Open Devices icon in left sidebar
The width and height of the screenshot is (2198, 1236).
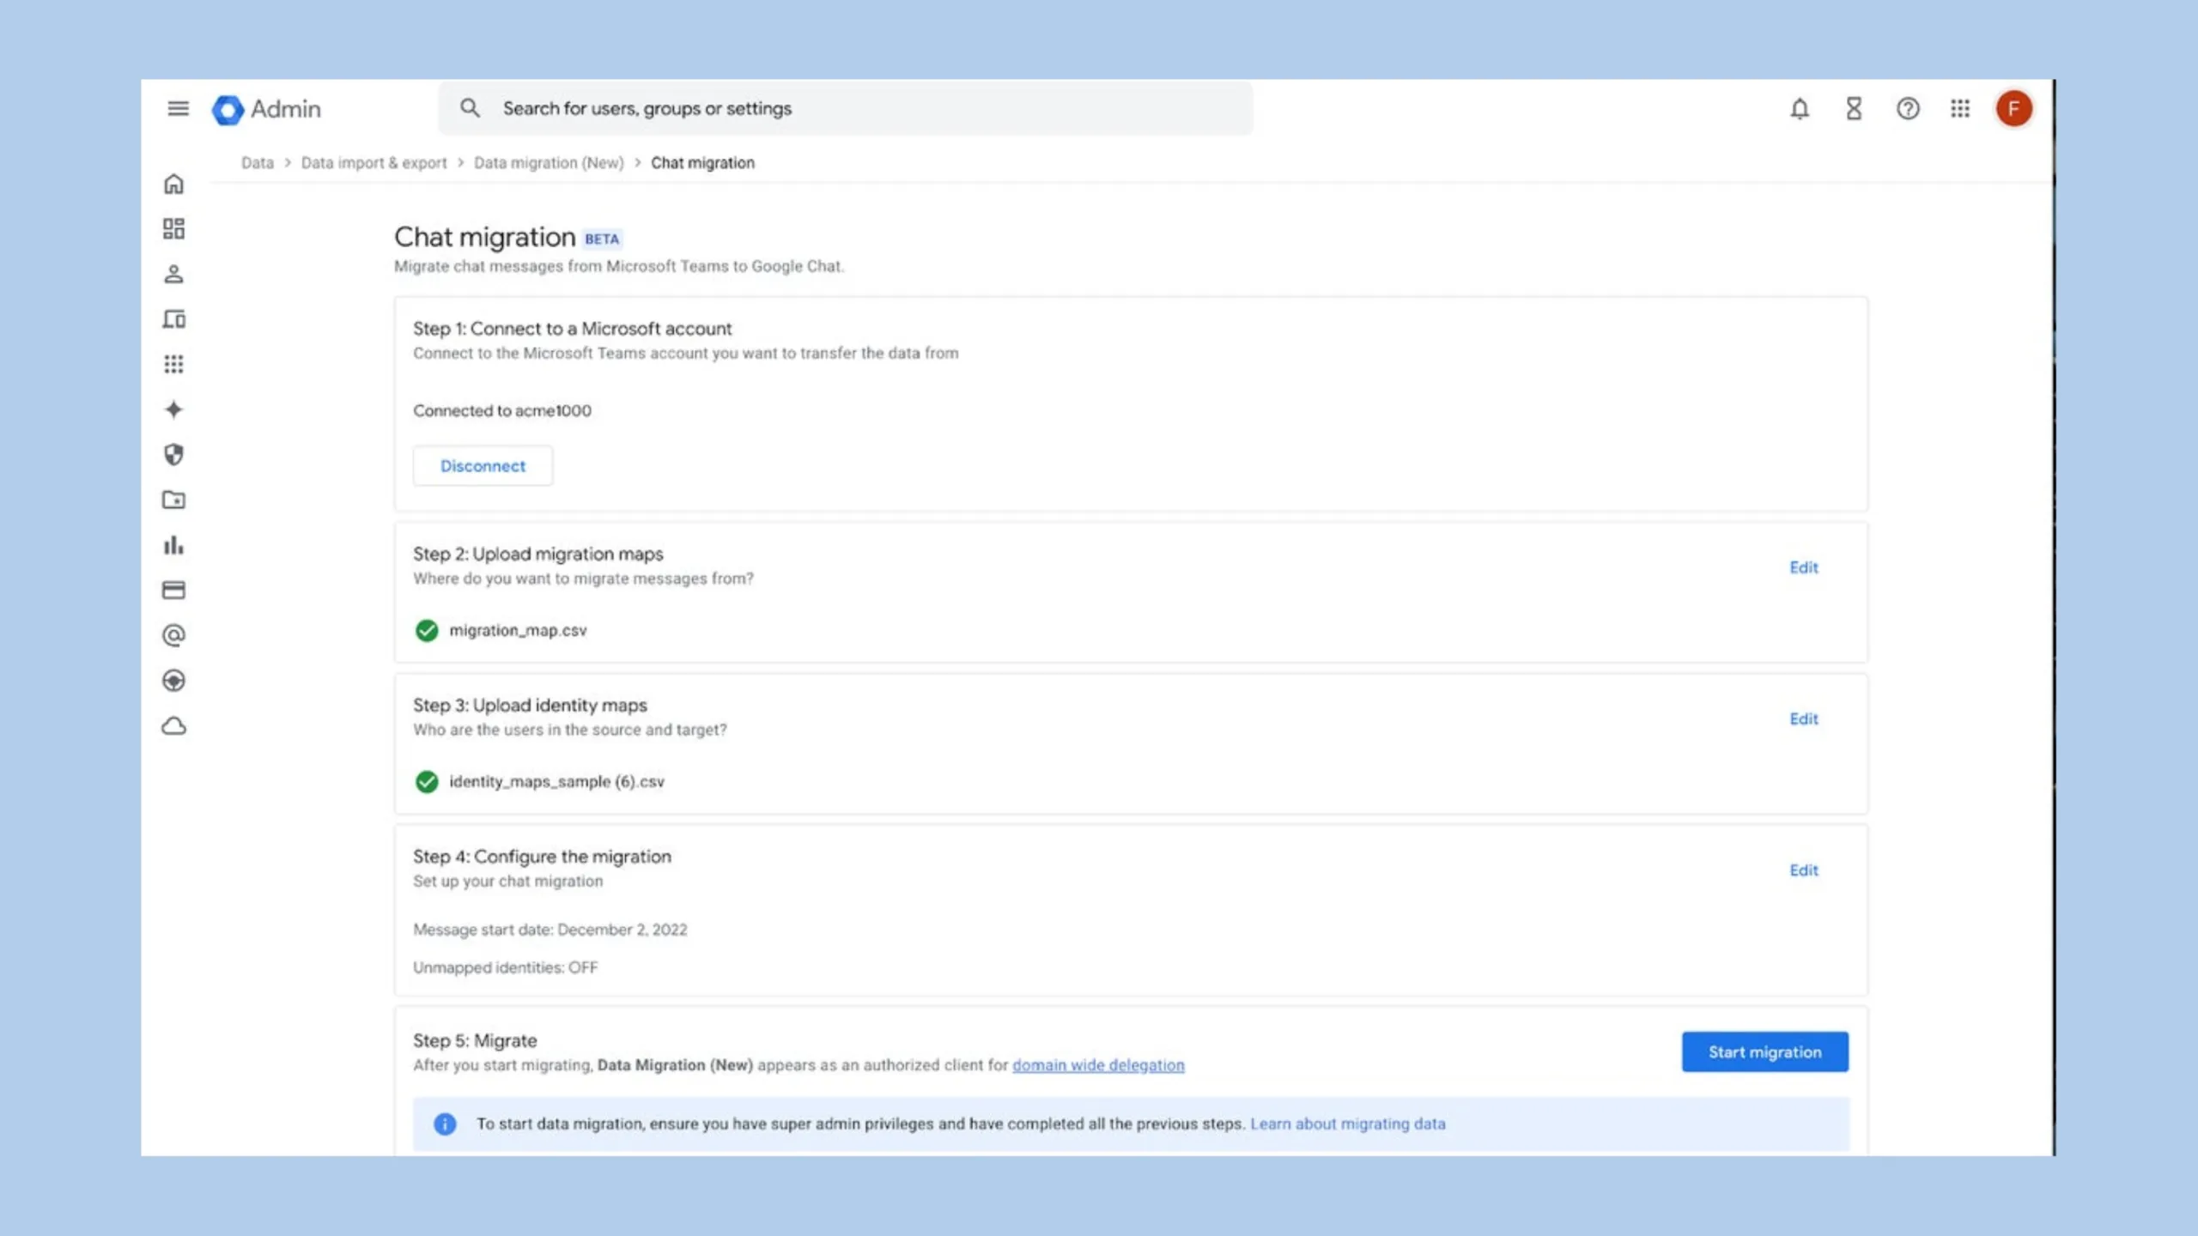173,319
